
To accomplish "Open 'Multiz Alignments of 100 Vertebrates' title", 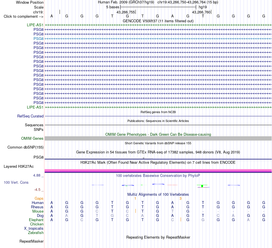I will pos(158,195).
